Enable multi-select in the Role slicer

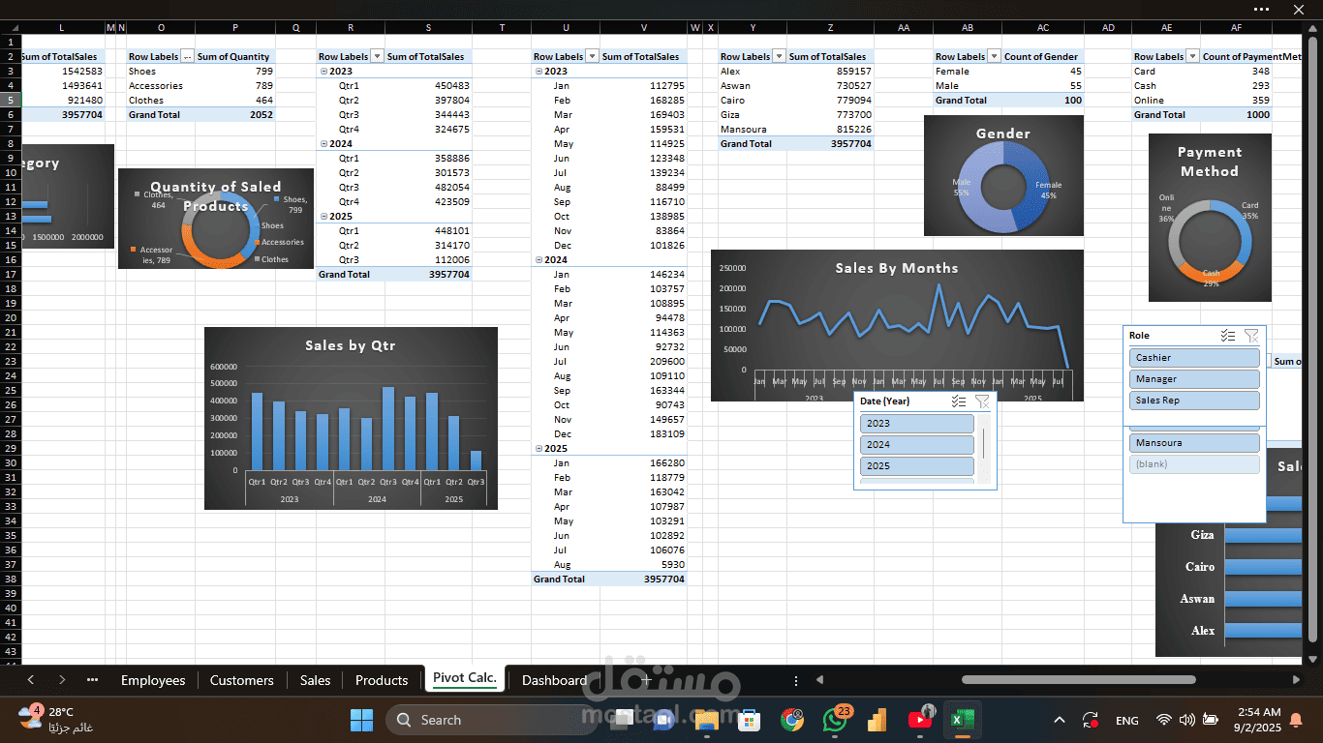point(1228,336)
